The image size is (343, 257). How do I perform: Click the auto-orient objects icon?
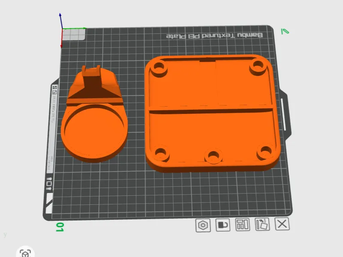click(x=262, y=224)
